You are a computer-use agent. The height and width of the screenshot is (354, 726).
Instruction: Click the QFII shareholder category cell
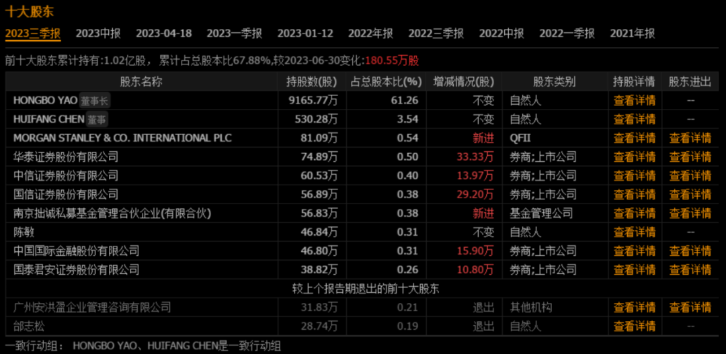tap(520, 138)
